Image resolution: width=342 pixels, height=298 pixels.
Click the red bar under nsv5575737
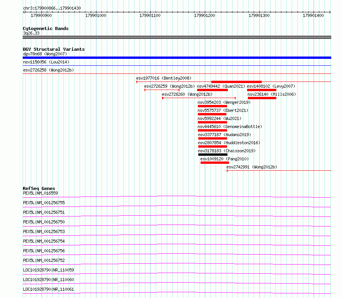click(x=212, y=114)
